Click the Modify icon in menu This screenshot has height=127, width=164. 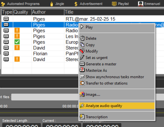pyautogui.click(x=82, y=51)
